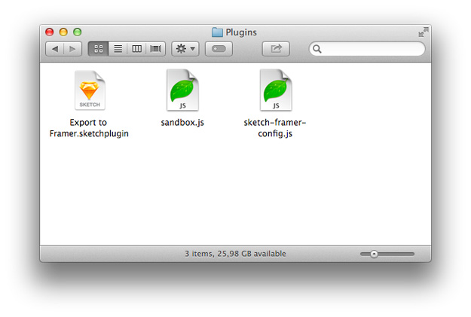This screenshot has height=317, width=471.
Task: Go back with the left arrow button
Action: point(55,49)
